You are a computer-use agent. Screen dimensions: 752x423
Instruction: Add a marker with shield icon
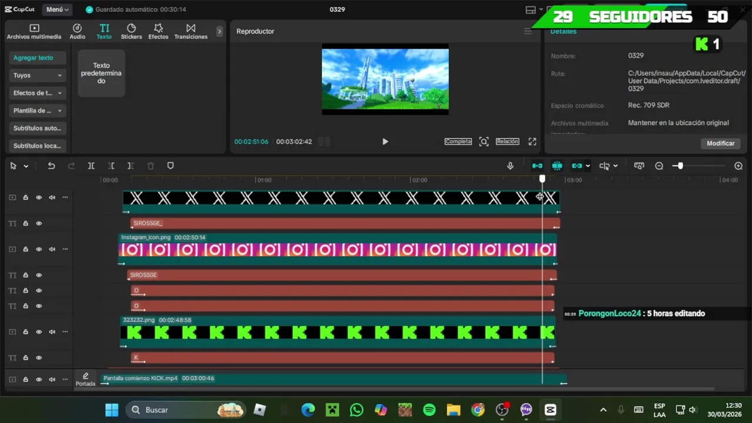[170, 166]
